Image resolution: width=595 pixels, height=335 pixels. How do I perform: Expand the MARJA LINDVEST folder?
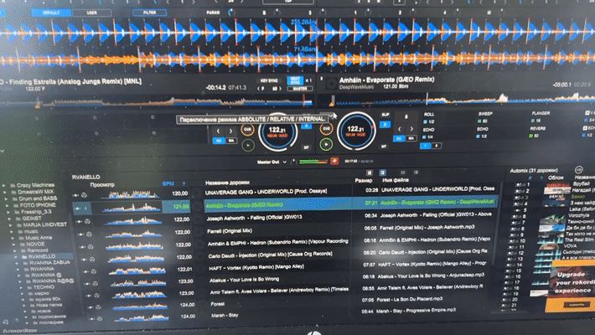10,225
